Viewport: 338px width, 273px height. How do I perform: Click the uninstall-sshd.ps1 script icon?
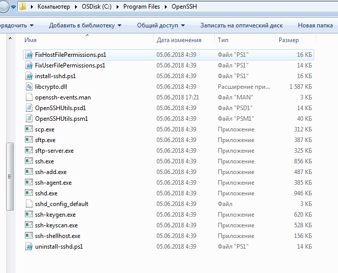point(29,247)
